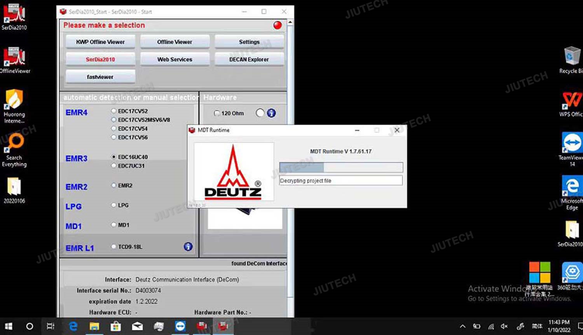Viewport: 583px width, 335px height.
Task: Select the EDC17CV56 radio button
Action: (x=113, y=137)
